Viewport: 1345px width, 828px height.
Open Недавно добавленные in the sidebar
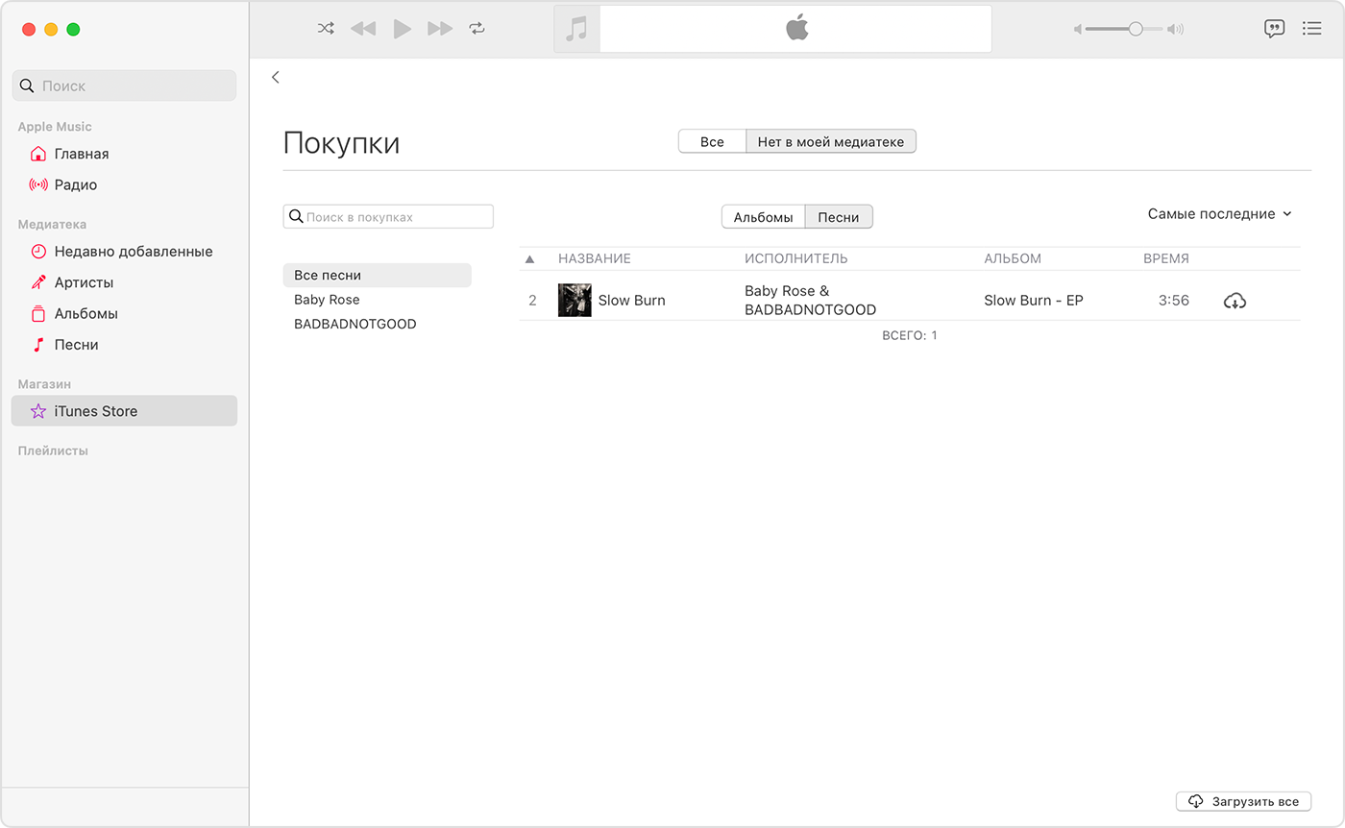[124, 252]
